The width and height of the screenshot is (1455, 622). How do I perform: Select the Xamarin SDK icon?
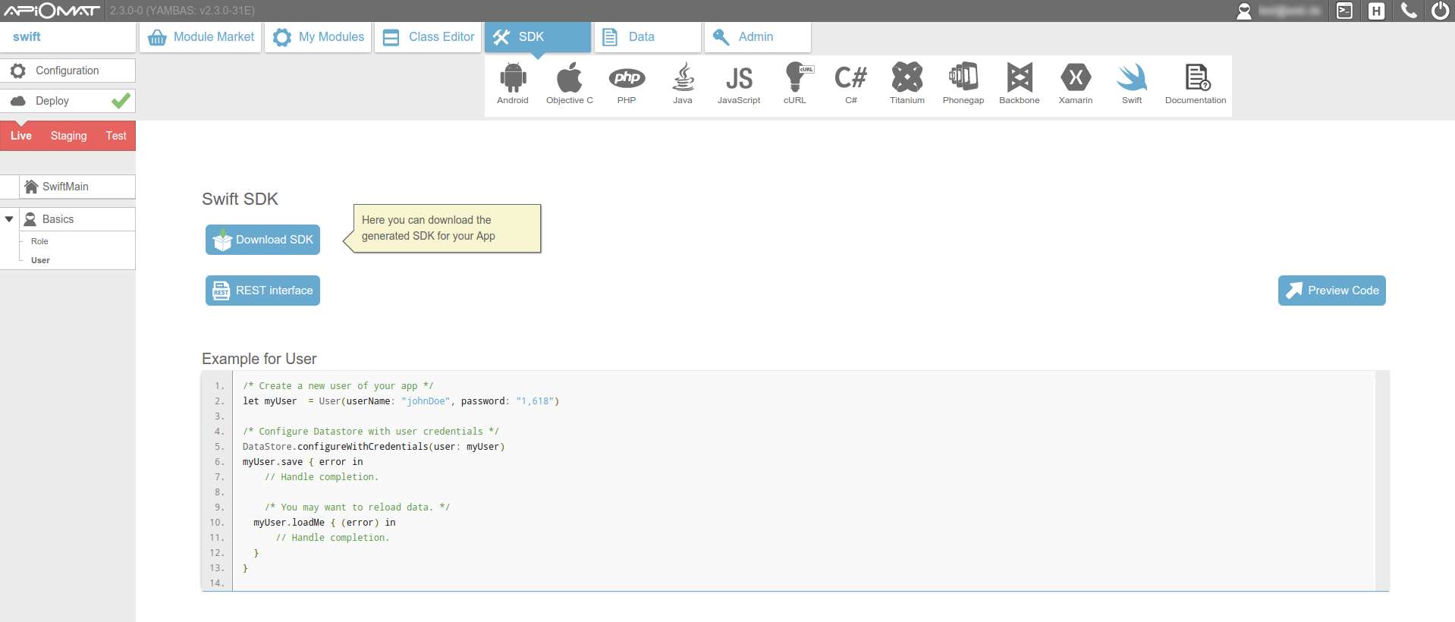click(x=1076, y=83)
